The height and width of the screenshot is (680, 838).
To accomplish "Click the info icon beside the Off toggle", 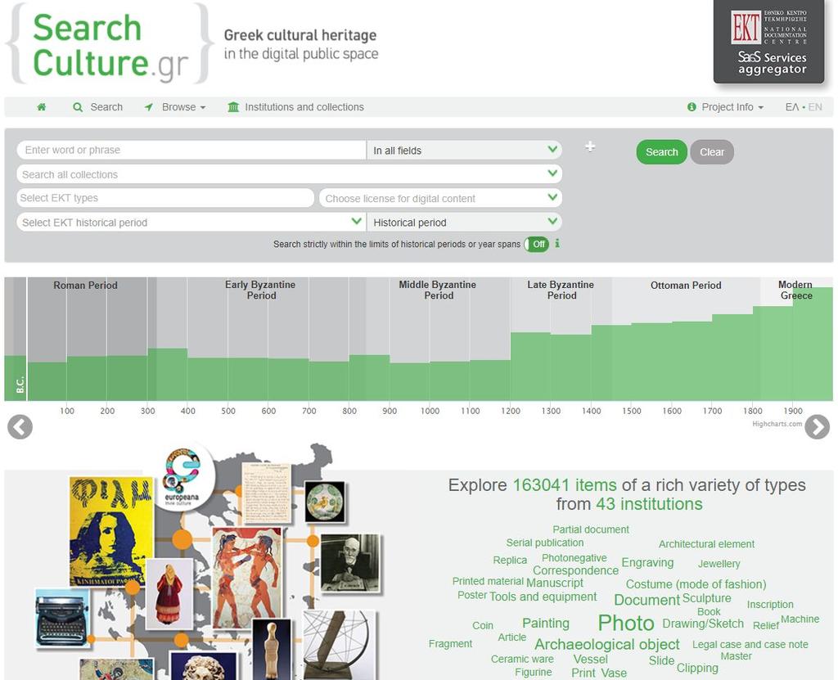I will (557, 244).
